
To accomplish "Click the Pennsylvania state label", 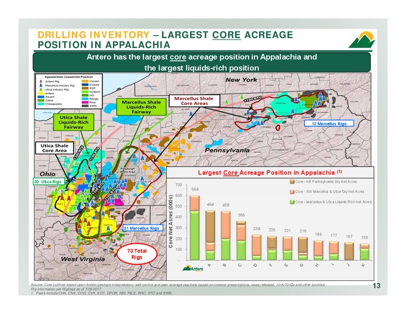I will click(227, 150).
